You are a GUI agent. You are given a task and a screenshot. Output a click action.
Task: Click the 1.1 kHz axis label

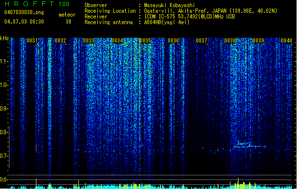4,61
